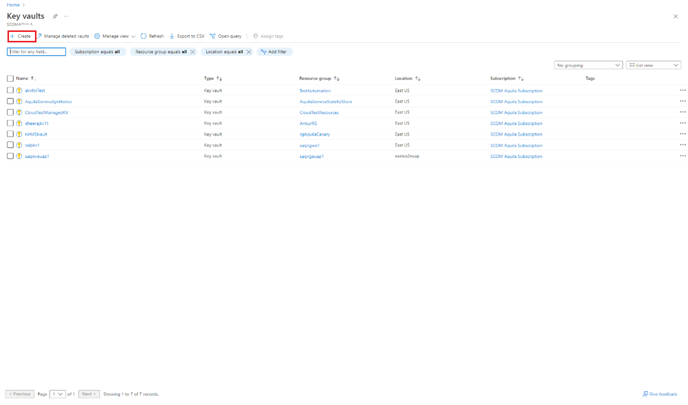
Task: Select the saipkv1 row checkbox
Action: coord(10,145)
